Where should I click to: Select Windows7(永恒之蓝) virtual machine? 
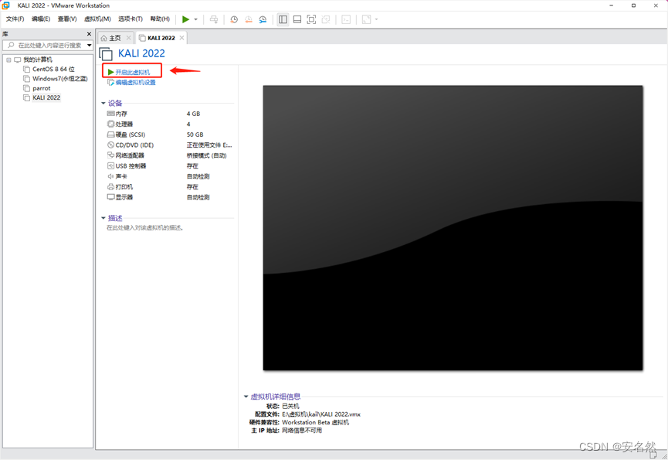[60, 78]
